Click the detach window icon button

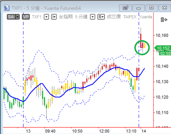point(125,8)
